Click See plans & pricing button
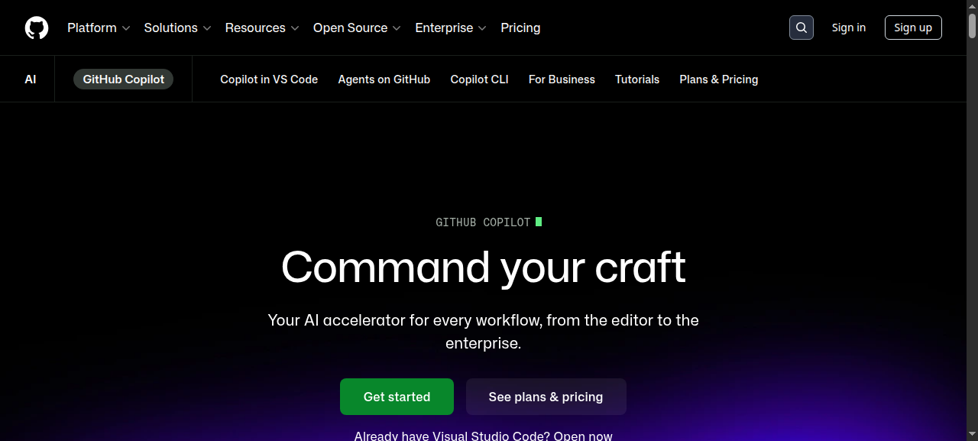 tap(546, 397)
